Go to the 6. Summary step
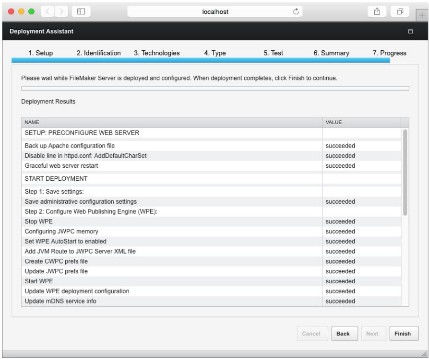The image size is (429, 359). pos(331,53)
